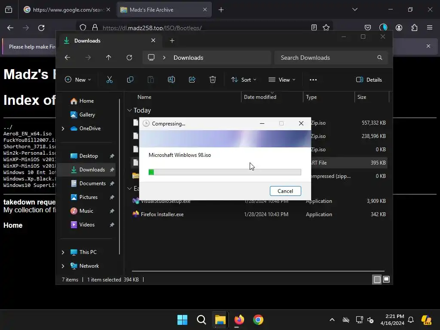Screen dimensions: 440x330
Task: Open taskbar Search magnifier
Action: click(202, 320)
